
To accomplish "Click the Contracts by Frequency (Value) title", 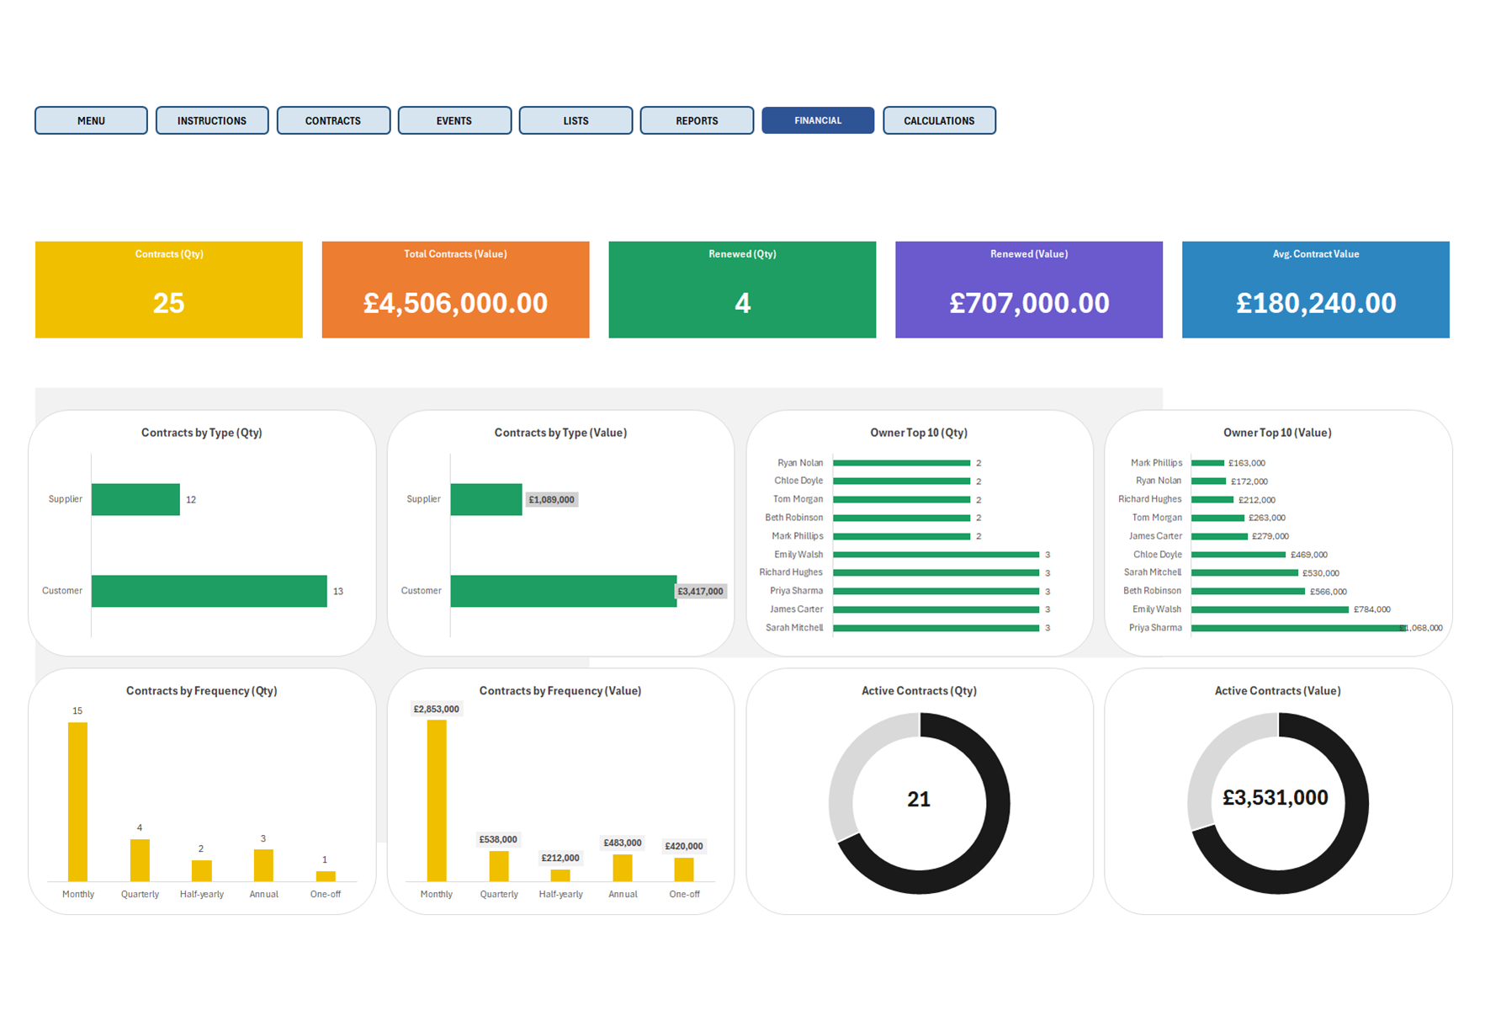I will (560, 691).
